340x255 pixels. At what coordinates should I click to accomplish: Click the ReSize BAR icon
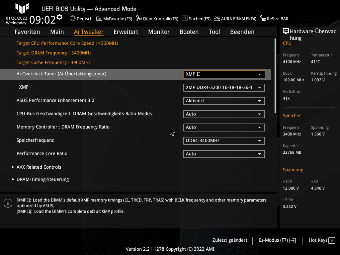pos(263,19)
